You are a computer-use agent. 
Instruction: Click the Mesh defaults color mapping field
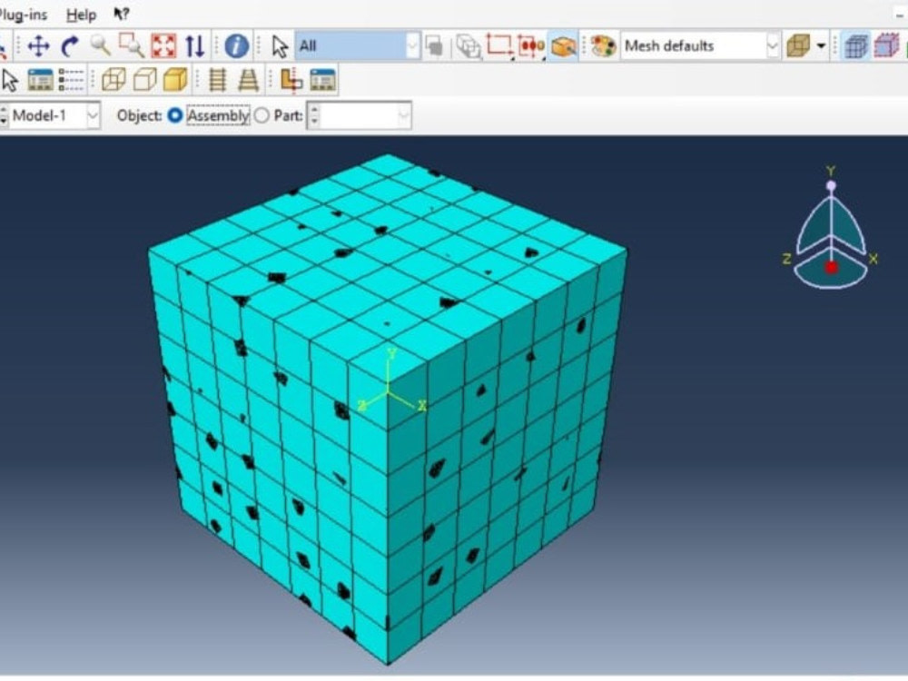coord(695,44)
